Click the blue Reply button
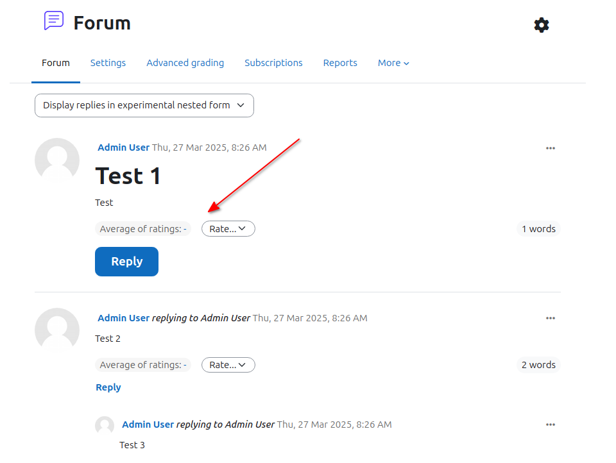Image resolution: width=616 pixels, height=463 pixels. 126,262
